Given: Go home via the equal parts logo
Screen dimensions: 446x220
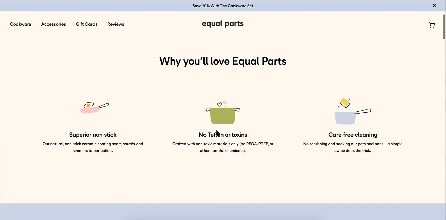Looking at the screenshot, I should pos(222,24).
